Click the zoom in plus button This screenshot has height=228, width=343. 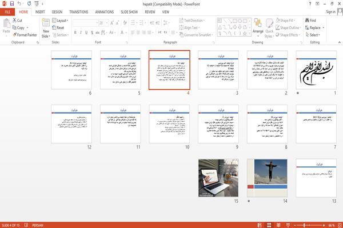pos(324,225)
